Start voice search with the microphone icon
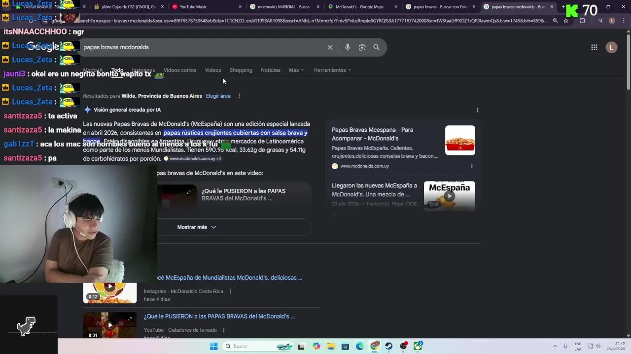This screenshot has width=631, height=354. click(348, 47)
